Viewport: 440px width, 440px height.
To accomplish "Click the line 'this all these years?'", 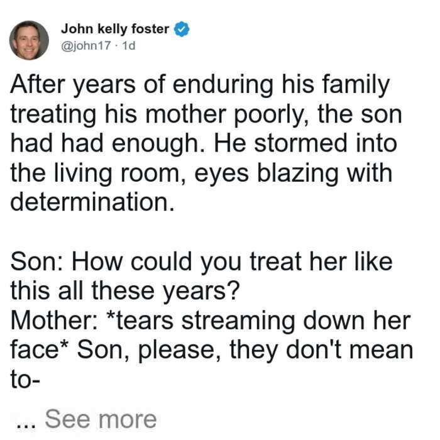I will 125,291.
